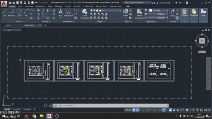Click the Insert block tool
Screen dimensions: 212x119
(126, 13)
